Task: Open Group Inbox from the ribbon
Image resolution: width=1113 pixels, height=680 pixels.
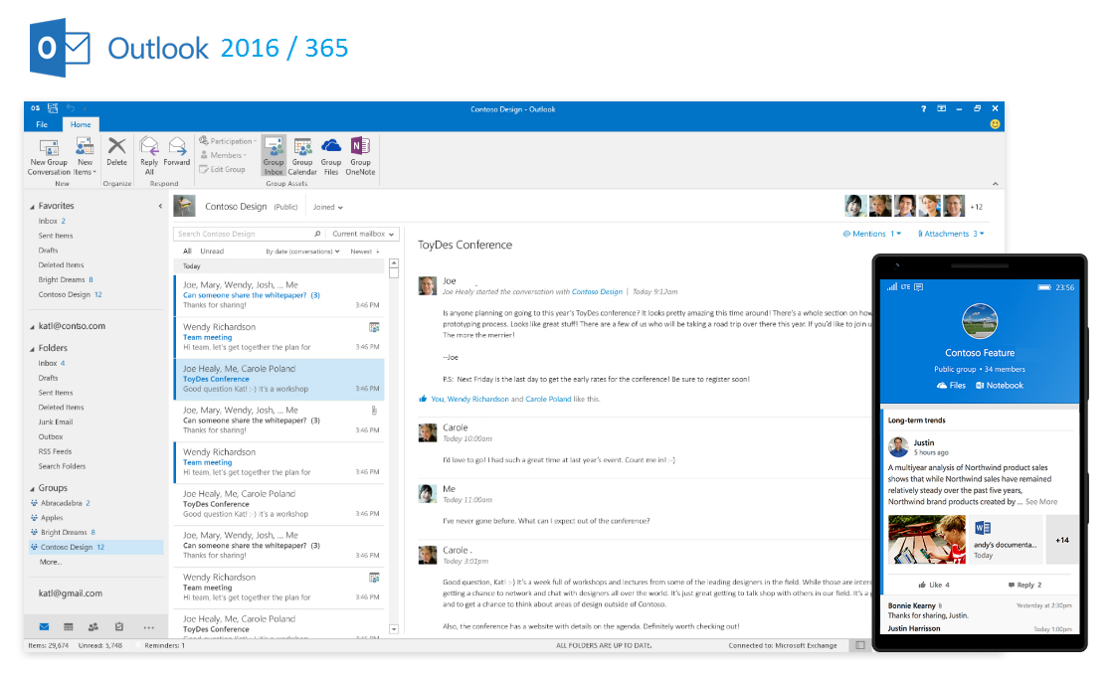Action: pos(274,156)
